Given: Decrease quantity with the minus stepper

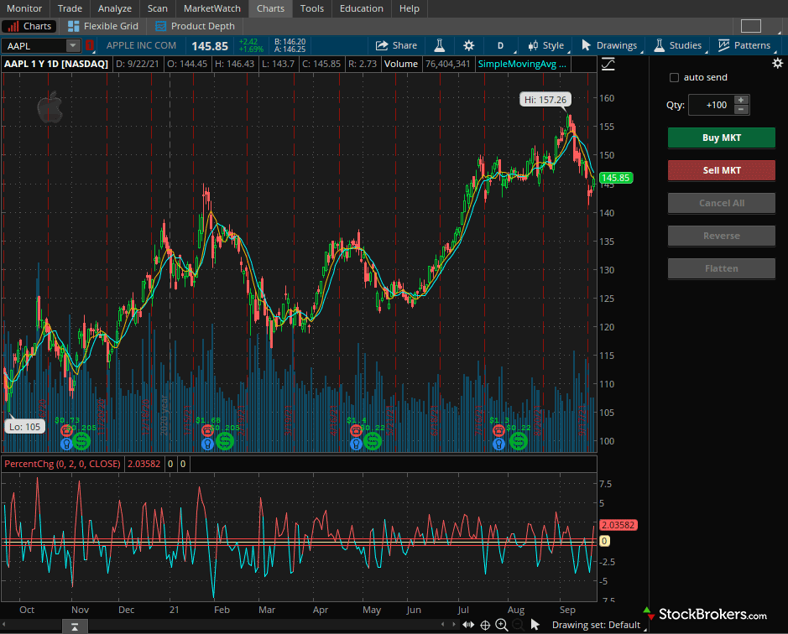Looking at the screenshot, I should point(741,110).
